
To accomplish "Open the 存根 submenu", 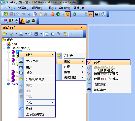I will [71, 67].
